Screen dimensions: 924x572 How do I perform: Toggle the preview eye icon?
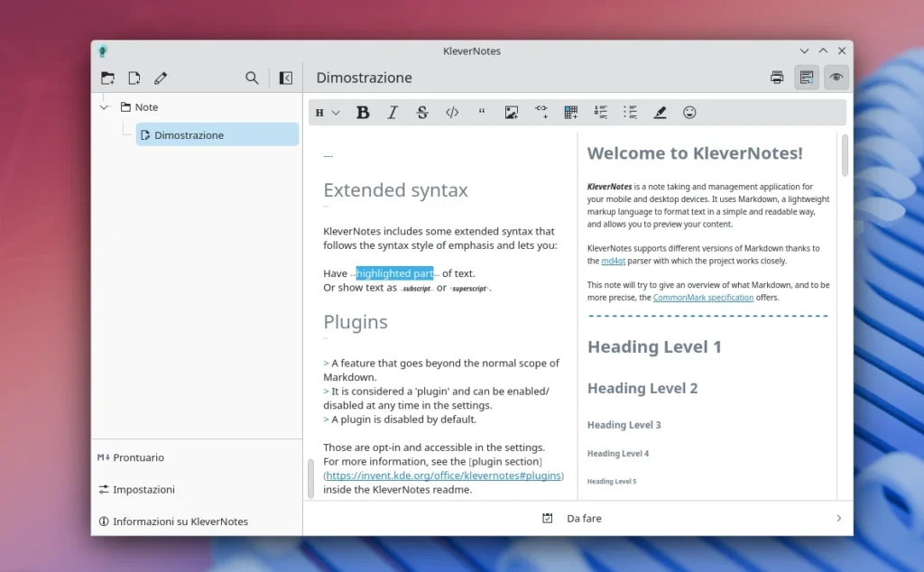pos(836,78)
